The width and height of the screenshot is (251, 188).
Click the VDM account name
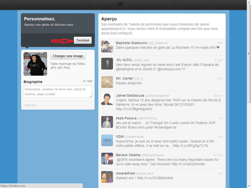(120, 137)
